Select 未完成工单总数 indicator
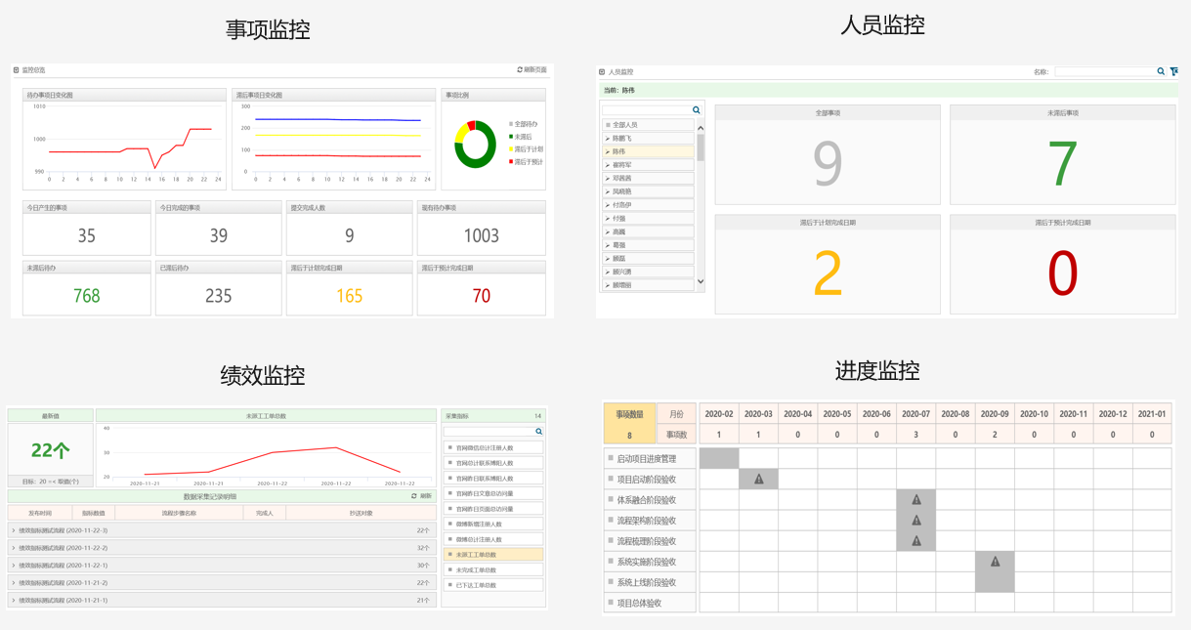This screenshot has width=1191, height=630. pyautogui.click(x=476, y=569)
